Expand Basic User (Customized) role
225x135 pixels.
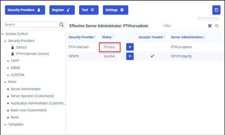[8, 110]
